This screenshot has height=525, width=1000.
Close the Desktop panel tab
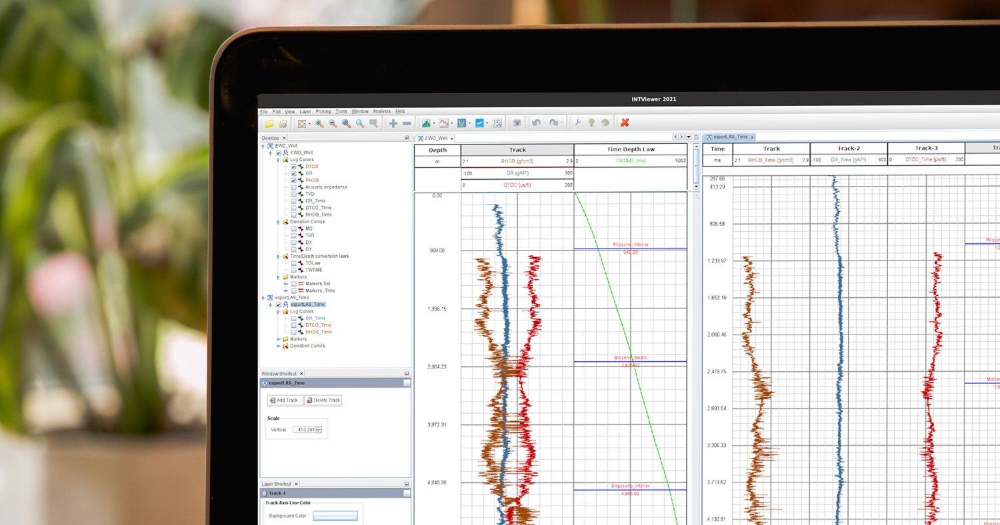(x=285, y=138)
